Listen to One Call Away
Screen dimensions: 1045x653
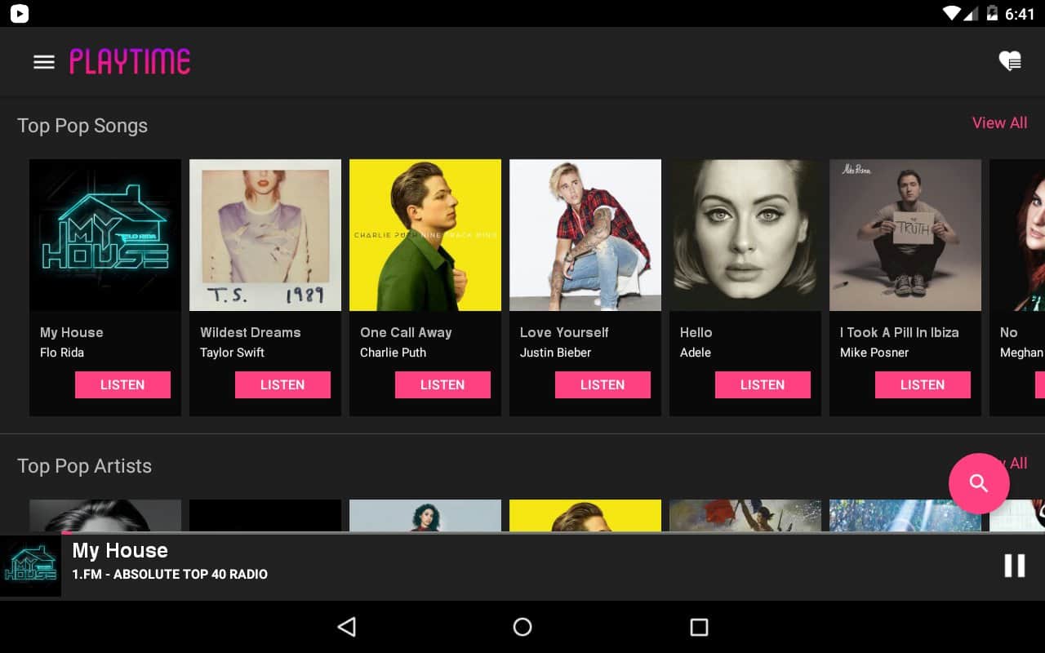pos(442,384)
